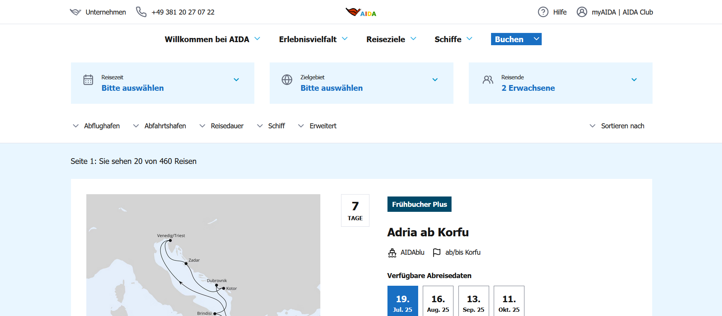Click the Reisezeit calendar icon
The width and height of the screenshot is (722, 316).
pos(88,80)
